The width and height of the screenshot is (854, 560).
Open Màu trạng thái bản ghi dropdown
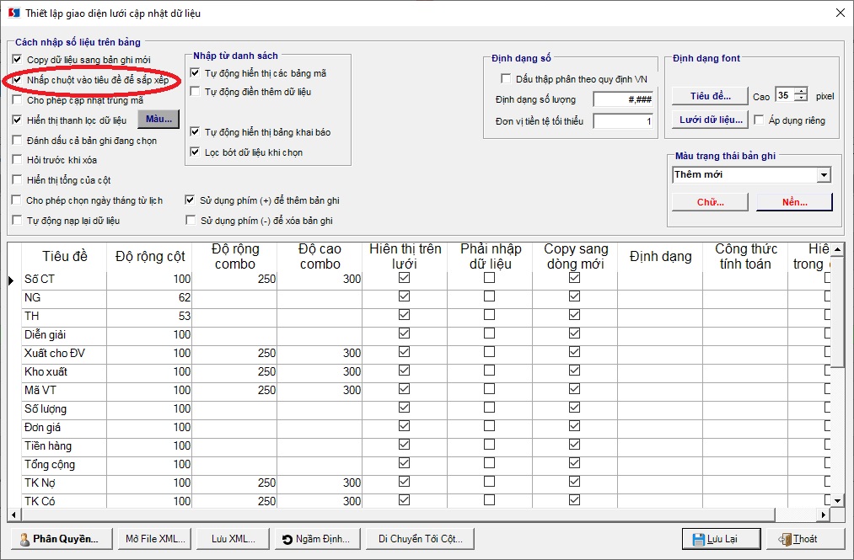tap(824, 174)
